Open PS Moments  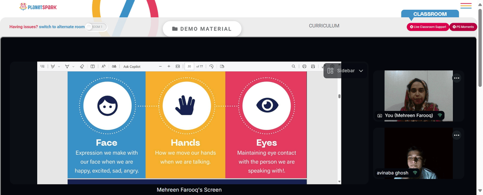coord(463,27)
